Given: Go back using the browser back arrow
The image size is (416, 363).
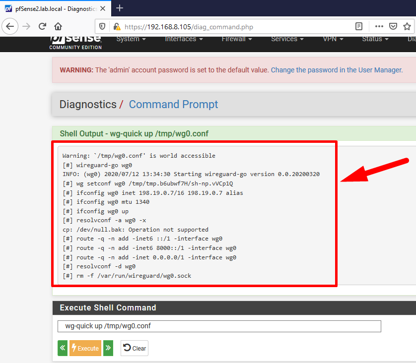Looking at the screenshot, I should (10, 26).
